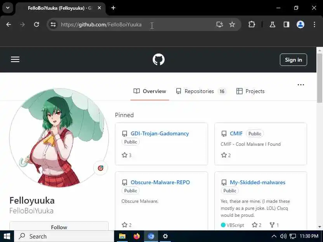This screenshot has width=323, height=242.
Task: Open File Explorer from the taskbar
Action: click(122, 236)
